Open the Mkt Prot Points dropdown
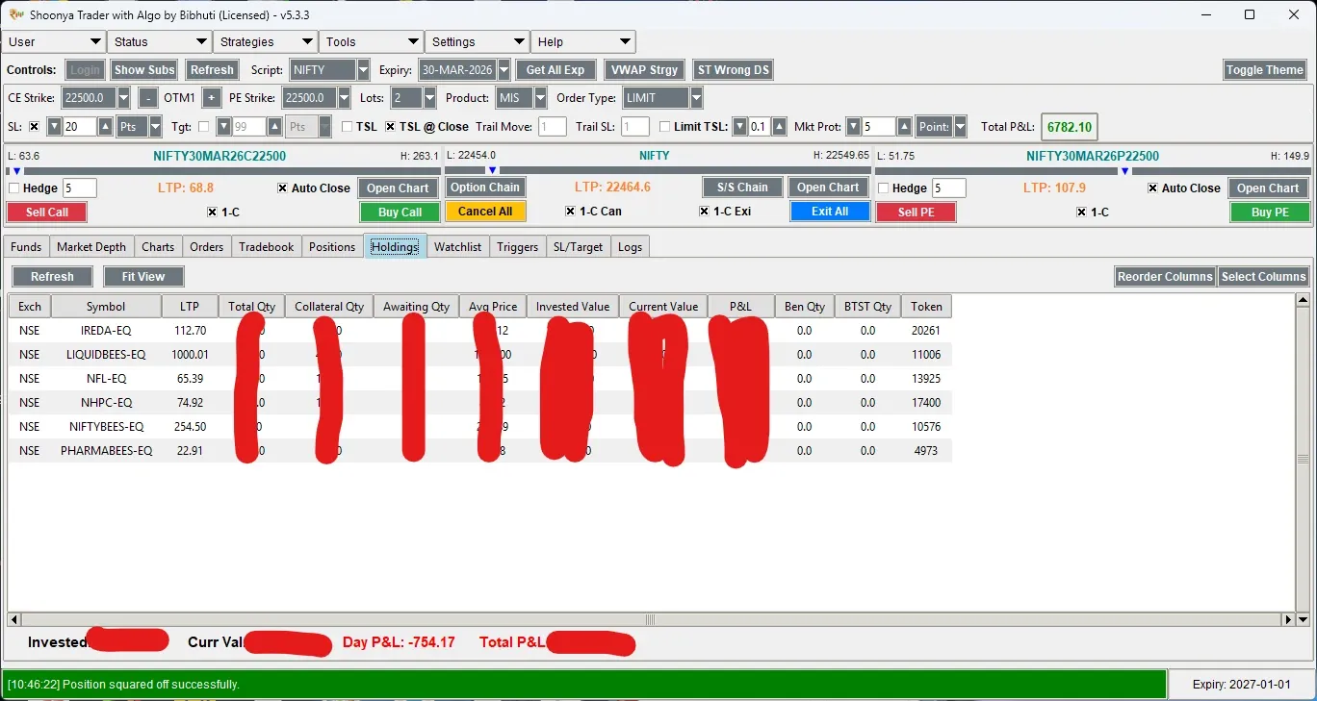Viewport: 1317px width, 701px height. 960,127
